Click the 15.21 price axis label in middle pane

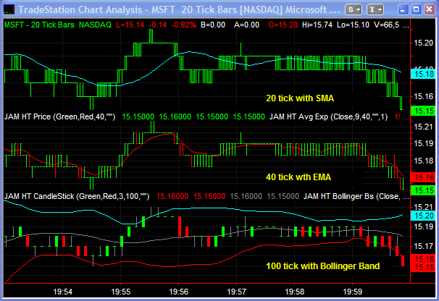click(x=424, y=127)
